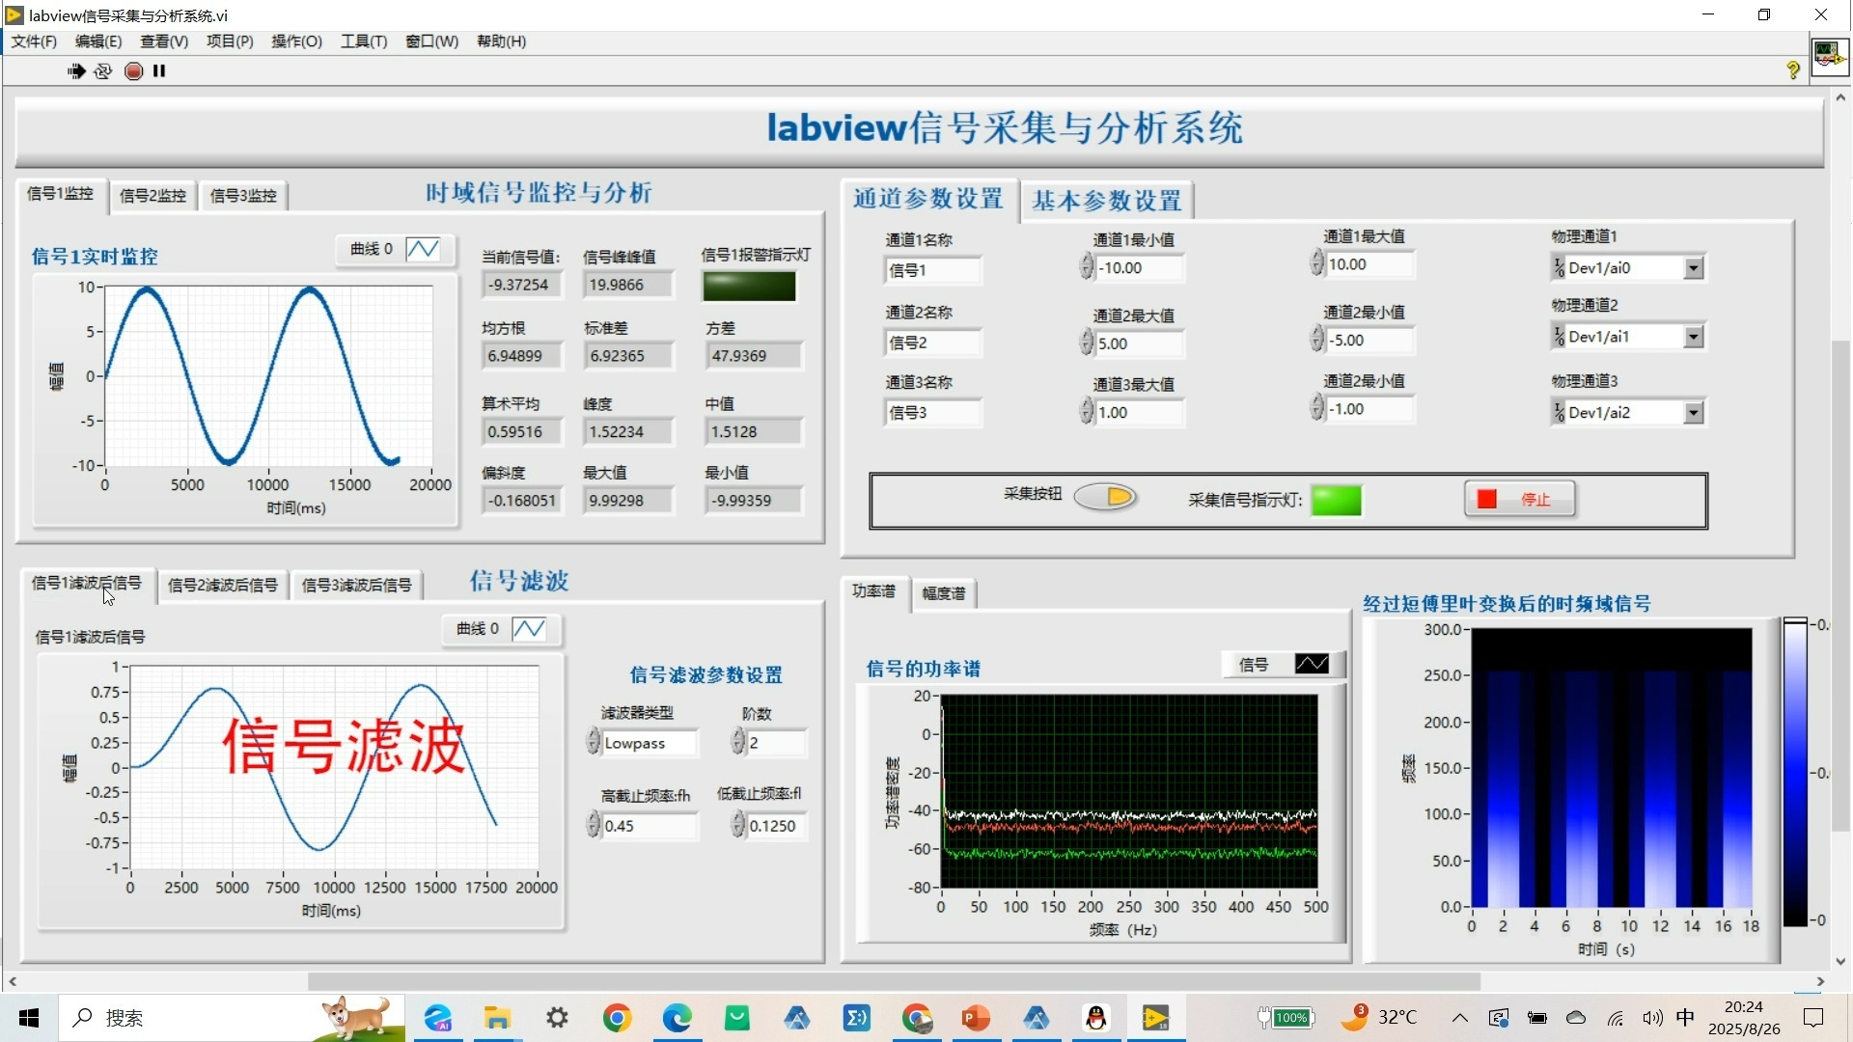Click the spectrogram color ramp scale
The image size is (1853, 1042).
pos(1794,772)
